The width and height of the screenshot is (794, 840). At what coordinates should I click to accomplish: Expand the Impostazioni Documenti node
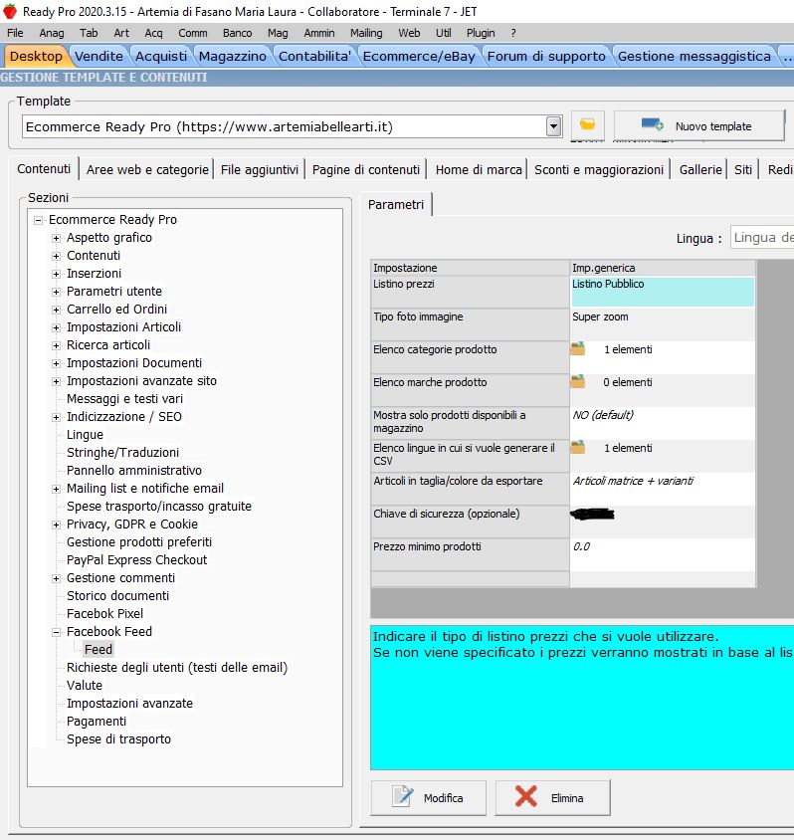coord(57,363)
